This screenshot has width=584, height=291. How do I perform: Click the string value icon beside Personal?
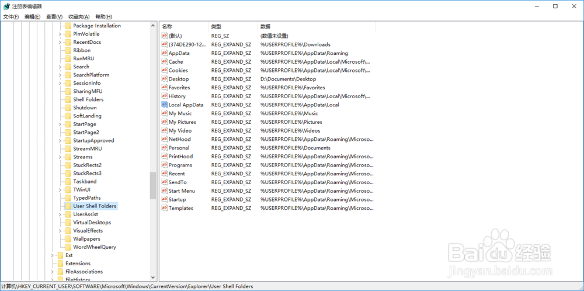(x=165, y=148)
